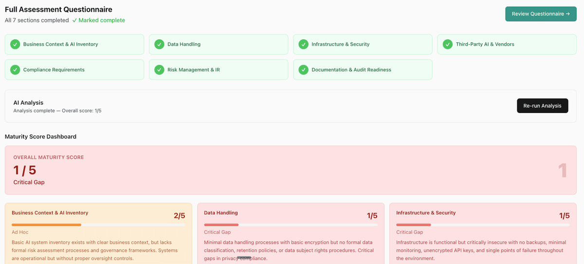
Task: Click the 'Minimal data handling processes' description
Action: pos(289,250)
